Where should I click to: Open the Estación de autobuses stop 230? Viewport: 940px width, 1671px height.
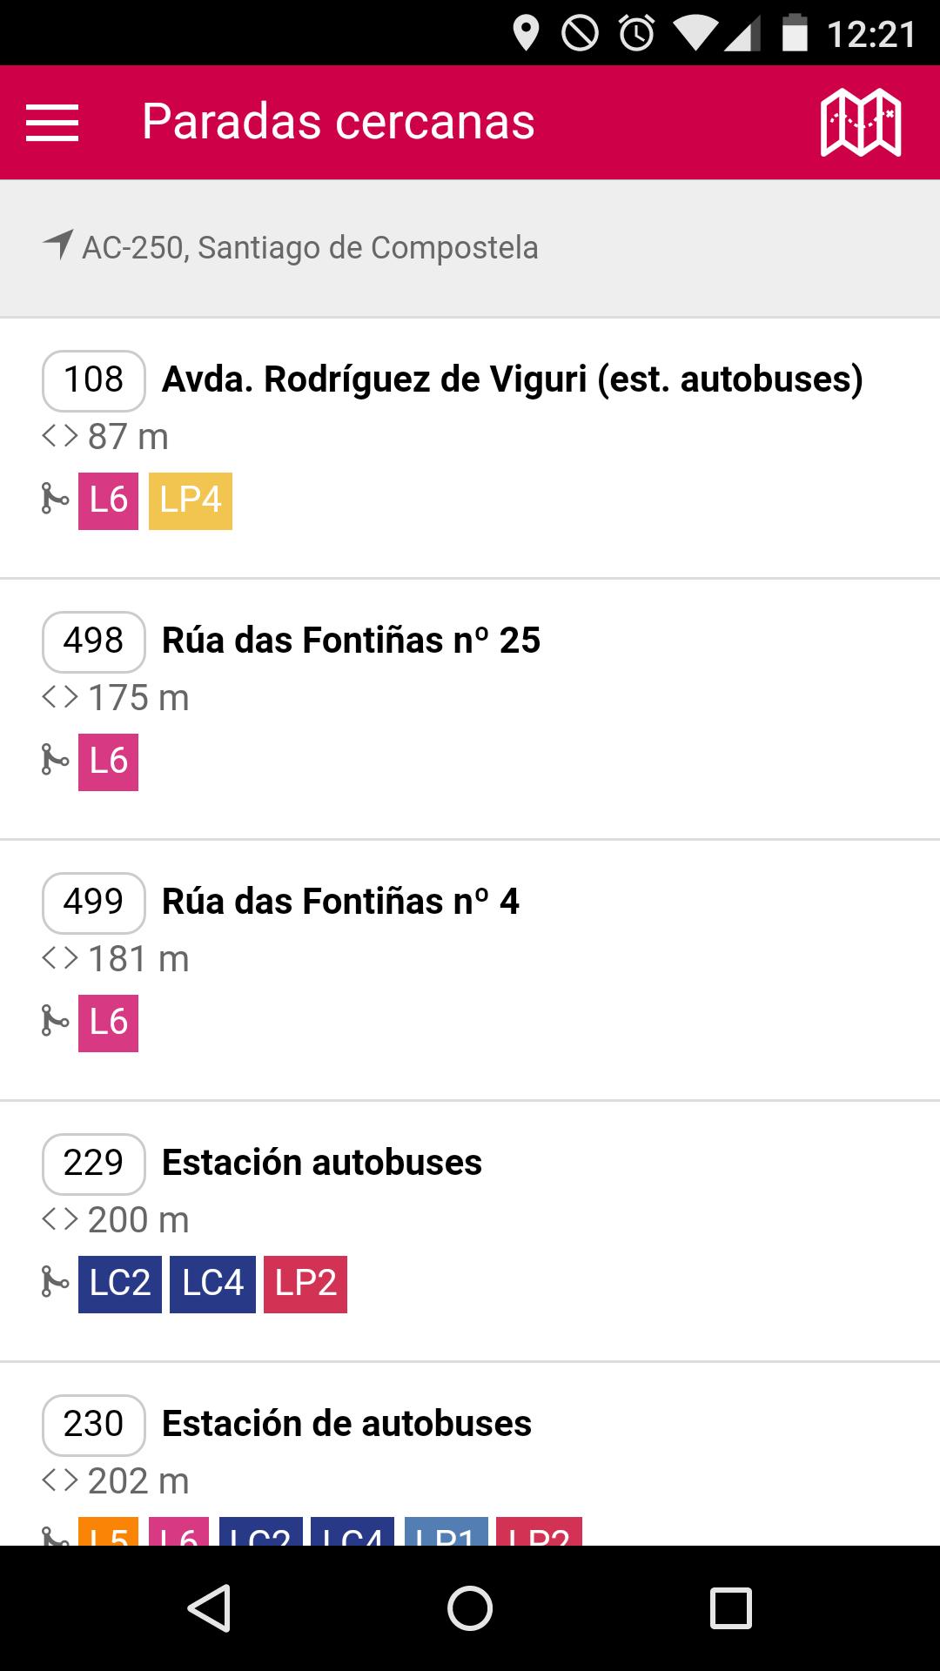(346, 1424)
